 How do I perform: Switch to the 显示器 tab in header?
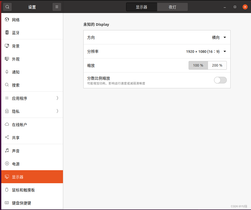[x=142, y=7]
